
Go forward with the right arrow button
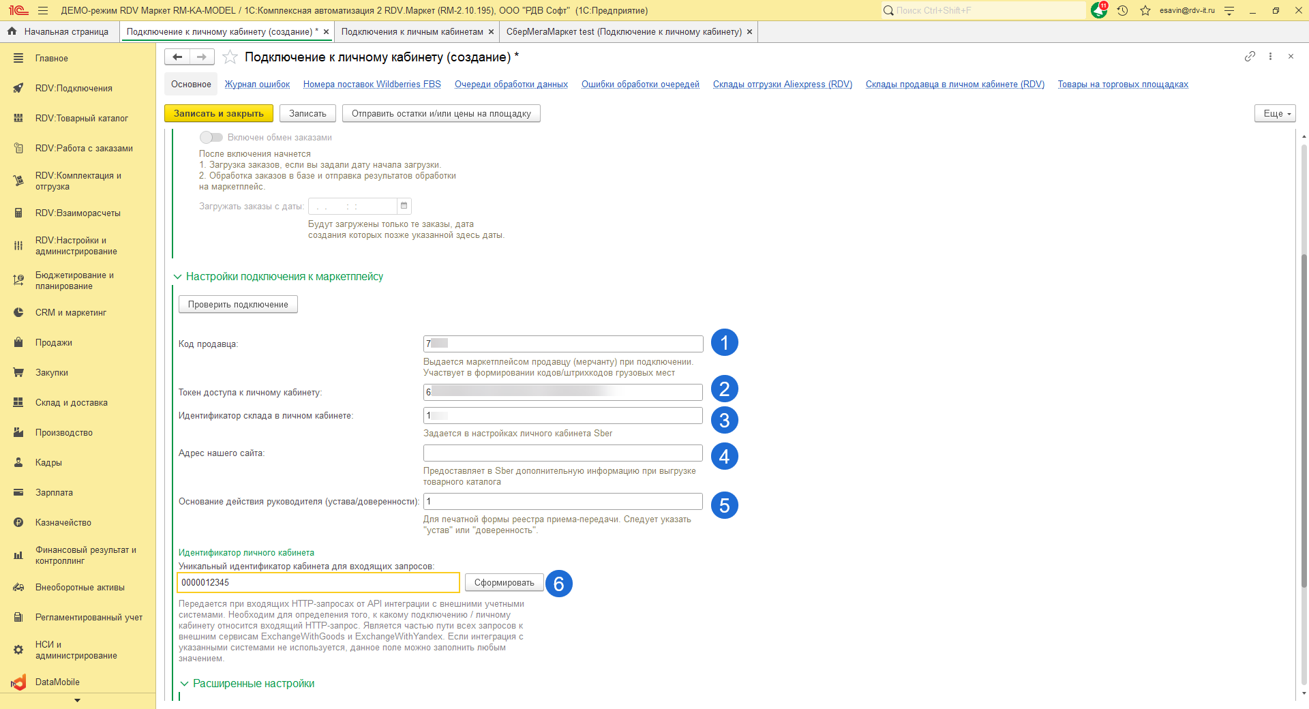point(202,57)
